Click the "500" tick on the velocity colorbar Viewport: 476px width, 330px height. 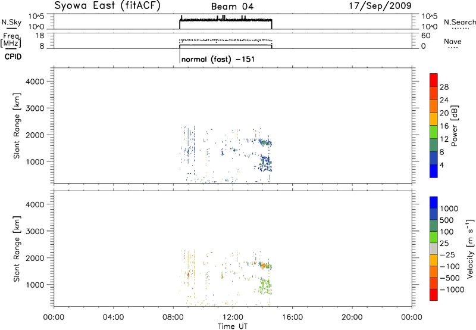tap(447, 220)
